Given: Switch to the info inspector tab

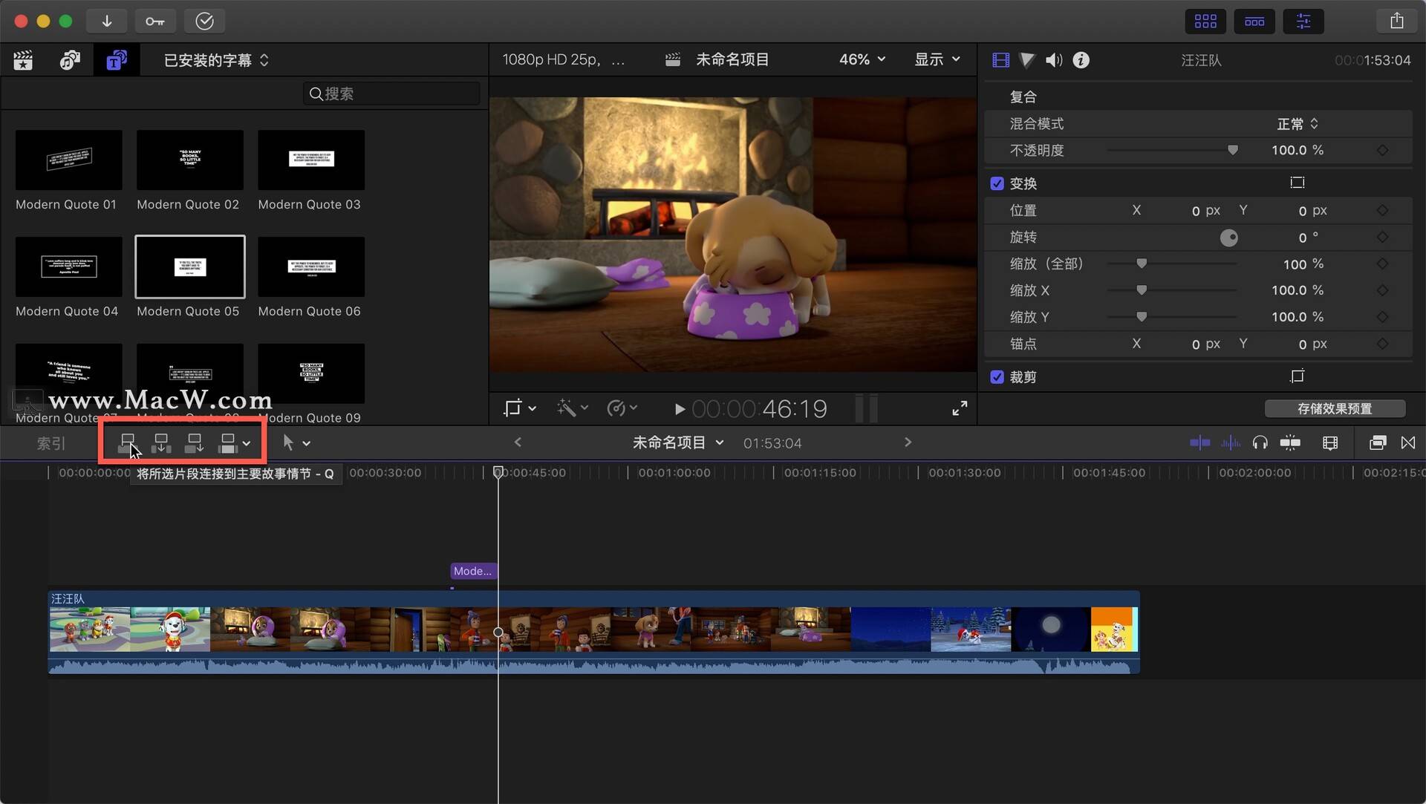Looking at the screenshot, I should [1081, 60].
